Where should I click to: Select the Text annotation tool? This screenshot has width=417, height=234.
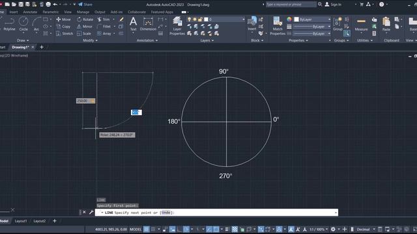[x=133, y=24]
